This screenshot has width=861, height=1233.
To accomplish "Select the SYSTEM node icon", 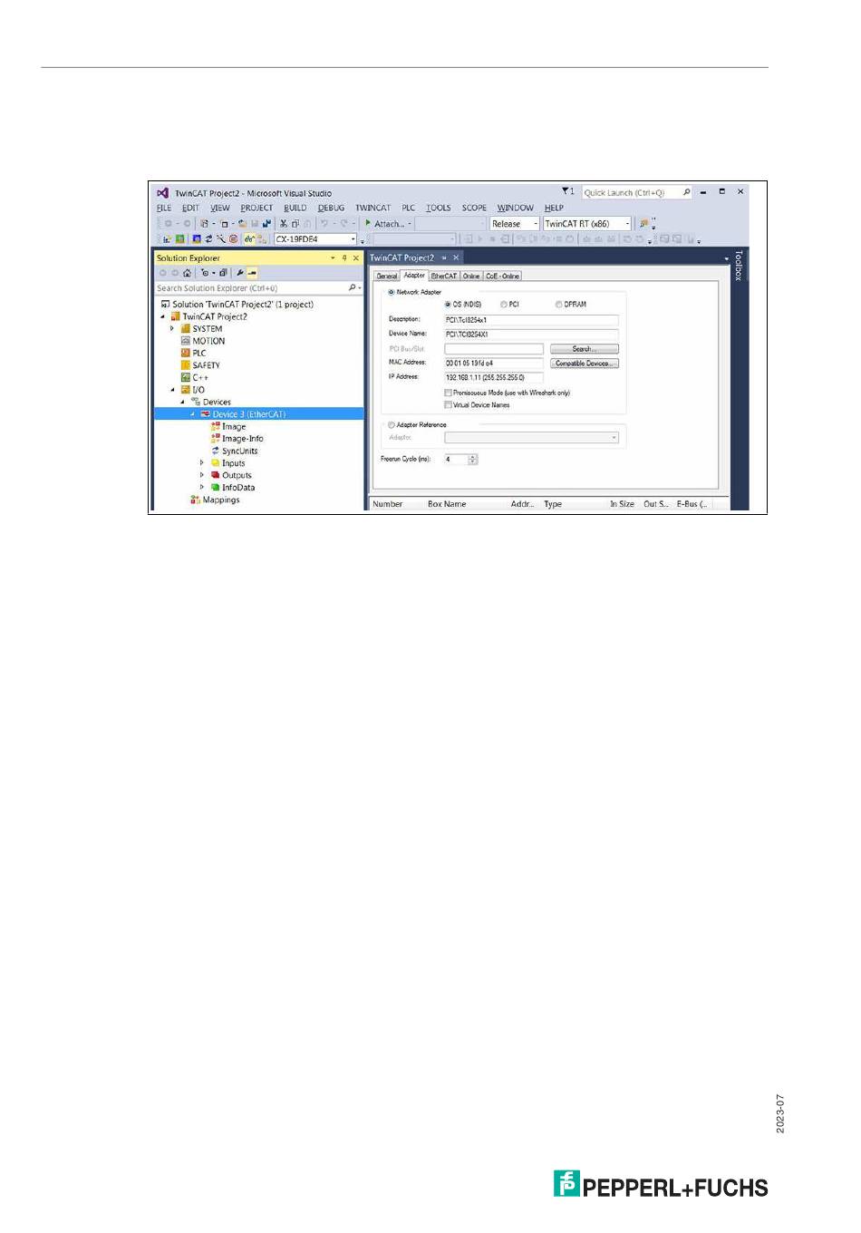I will pos(186,329).
